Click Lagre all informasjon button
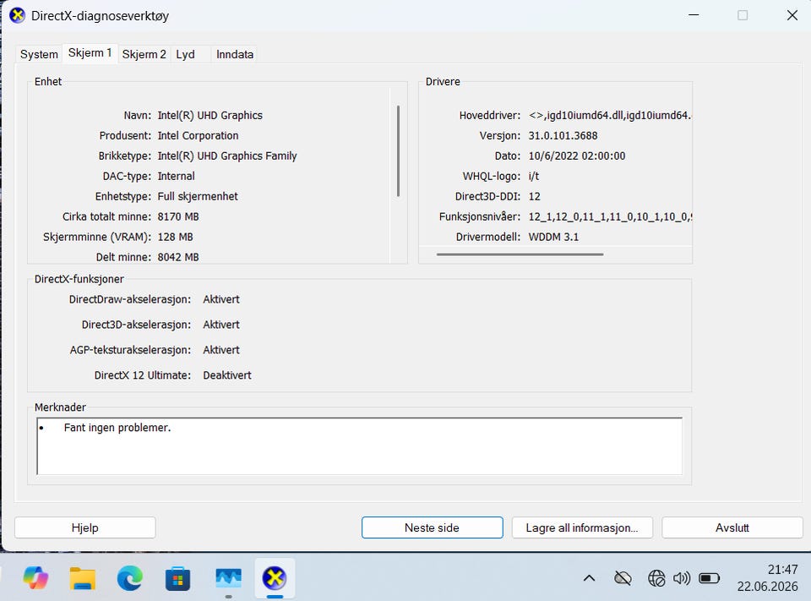The height and width of the screenshot is (601, 811). pyautogui.click(x=582, y=527)
